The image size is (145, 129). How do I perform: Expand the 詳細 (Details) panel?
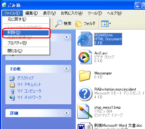click(x=67, y=113)
